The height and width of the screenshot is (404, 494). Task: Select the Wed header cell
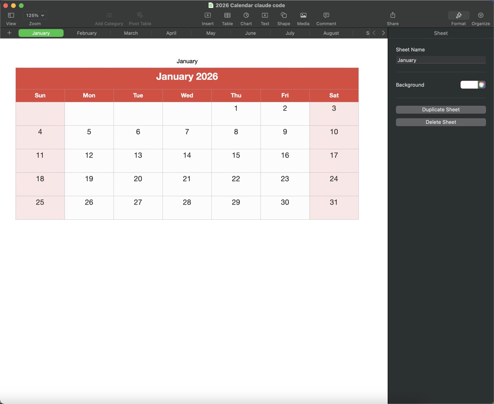(187, 95)
